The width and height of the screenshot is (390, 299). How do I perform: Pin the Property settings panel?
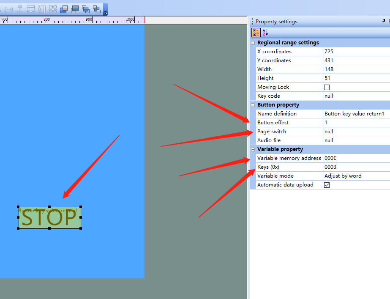pyautogui.click(x=384, y=21)
